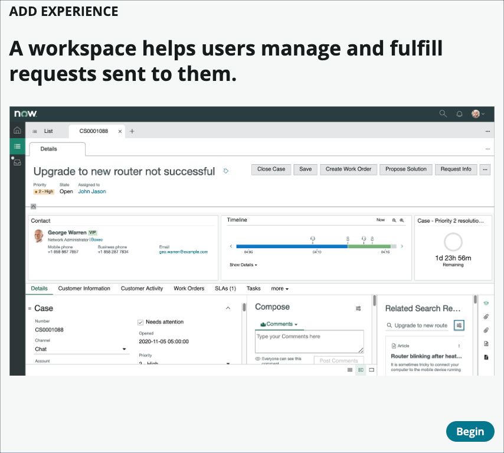Select the list menu icon below home
The width and height of the screenshot is (504, 453).
pos(17,146)
